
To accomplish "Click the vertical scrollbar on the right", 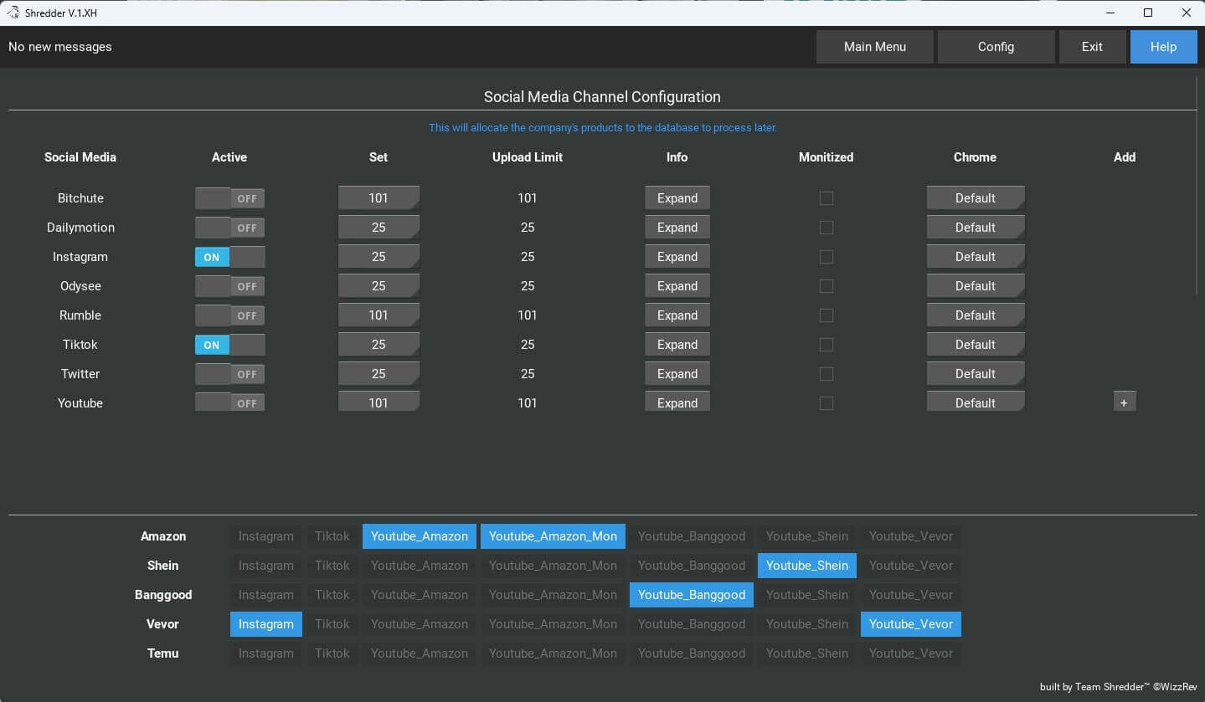I will pyautogui.click(x=1198, y=184).
